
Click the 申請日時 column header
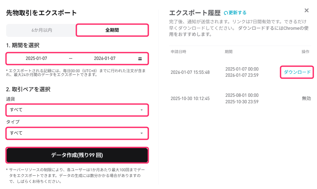tap(178, 52)
